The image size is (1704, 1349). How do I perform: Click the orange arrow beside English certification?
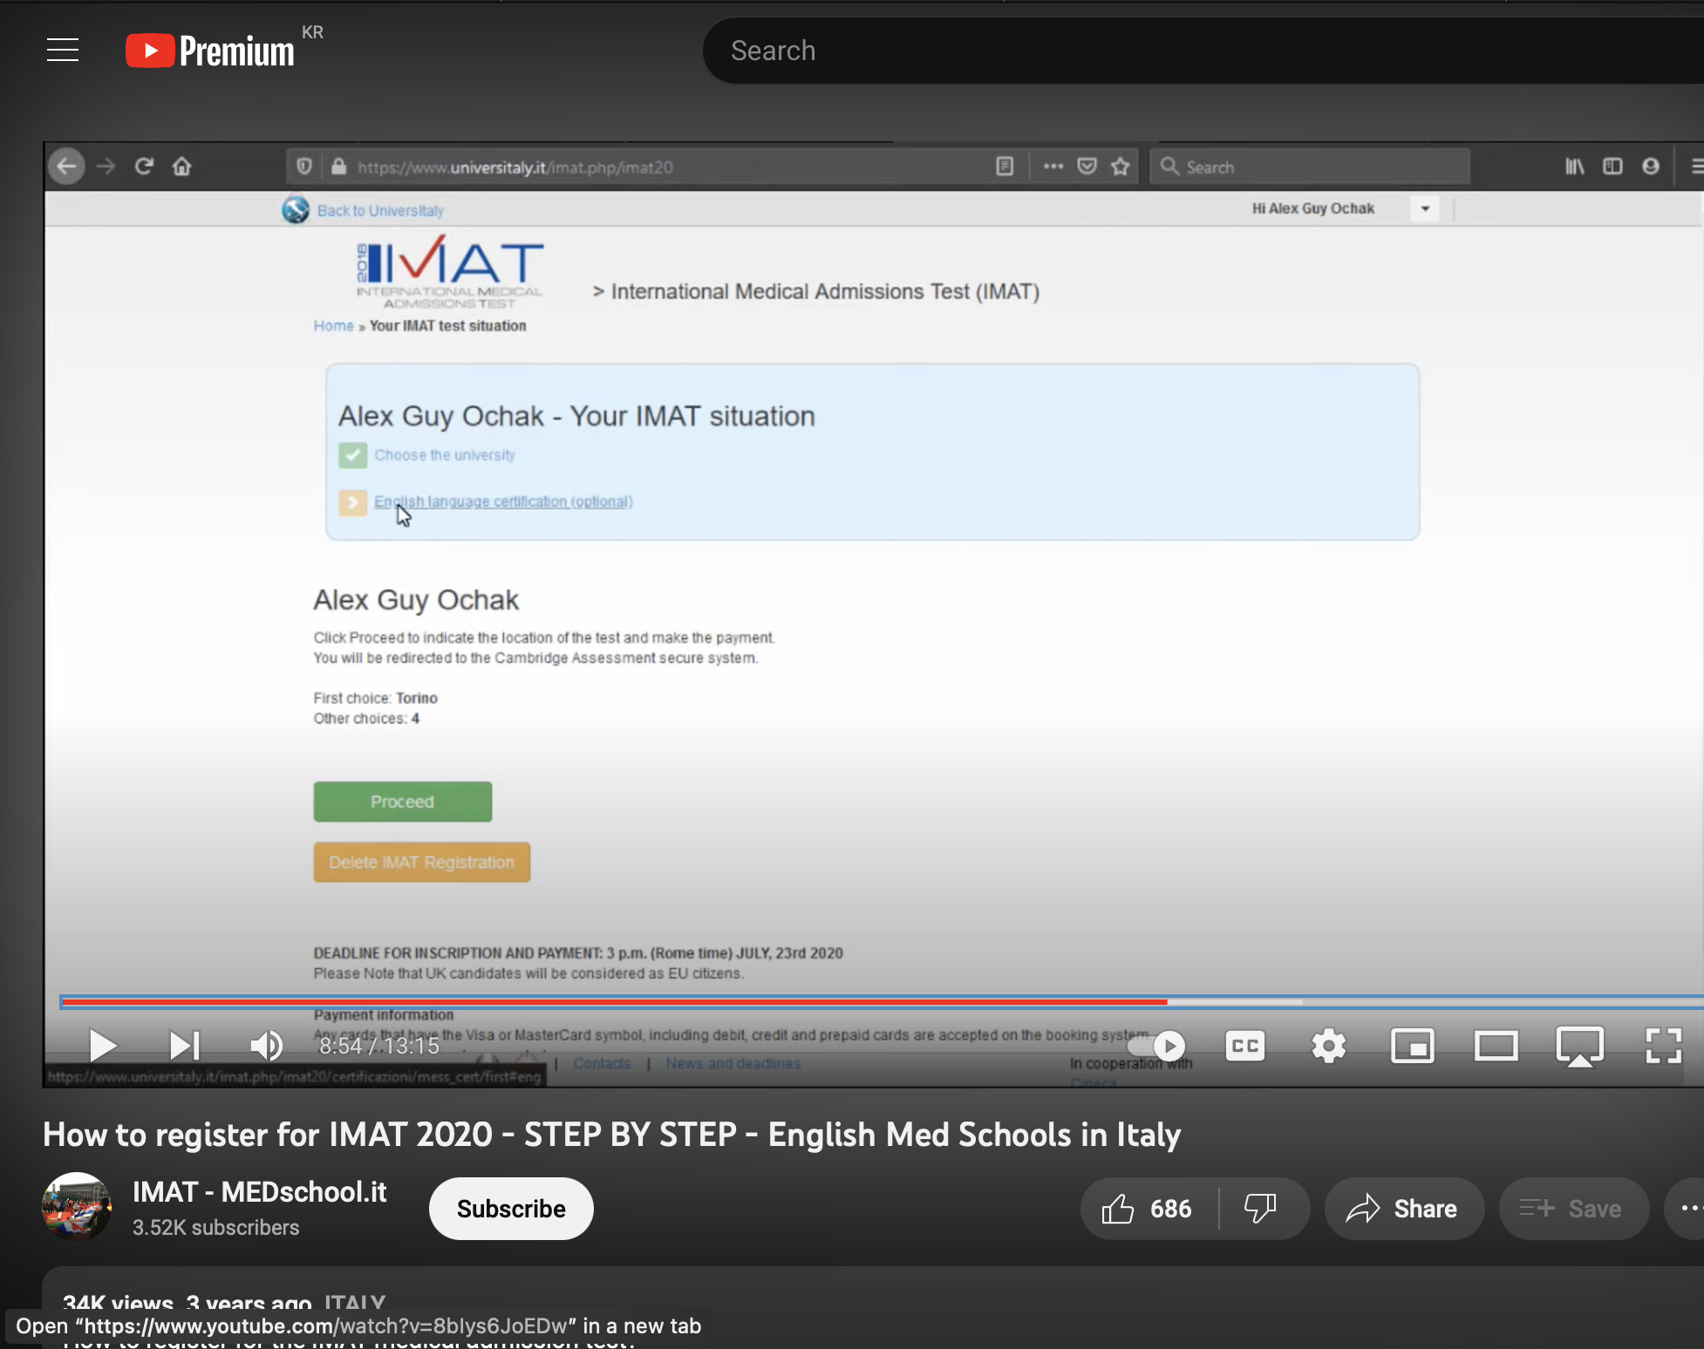click(x=352, y=502)
